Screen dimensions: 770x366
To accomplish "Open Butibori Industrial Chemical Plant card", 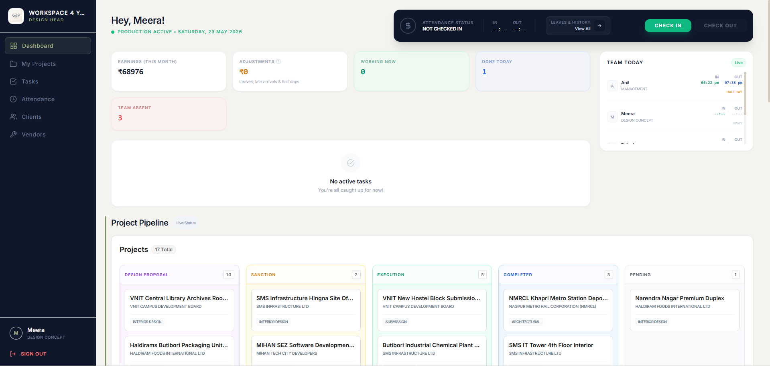I will (432, 351).
